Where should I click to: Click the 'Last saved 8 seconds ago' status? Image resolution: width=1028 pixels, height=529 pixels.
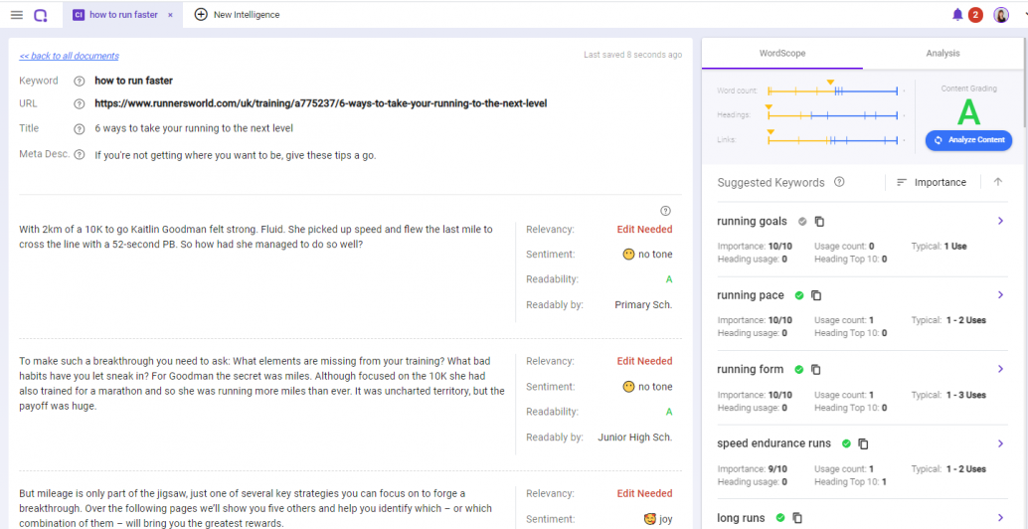click(x=632, y=55)
